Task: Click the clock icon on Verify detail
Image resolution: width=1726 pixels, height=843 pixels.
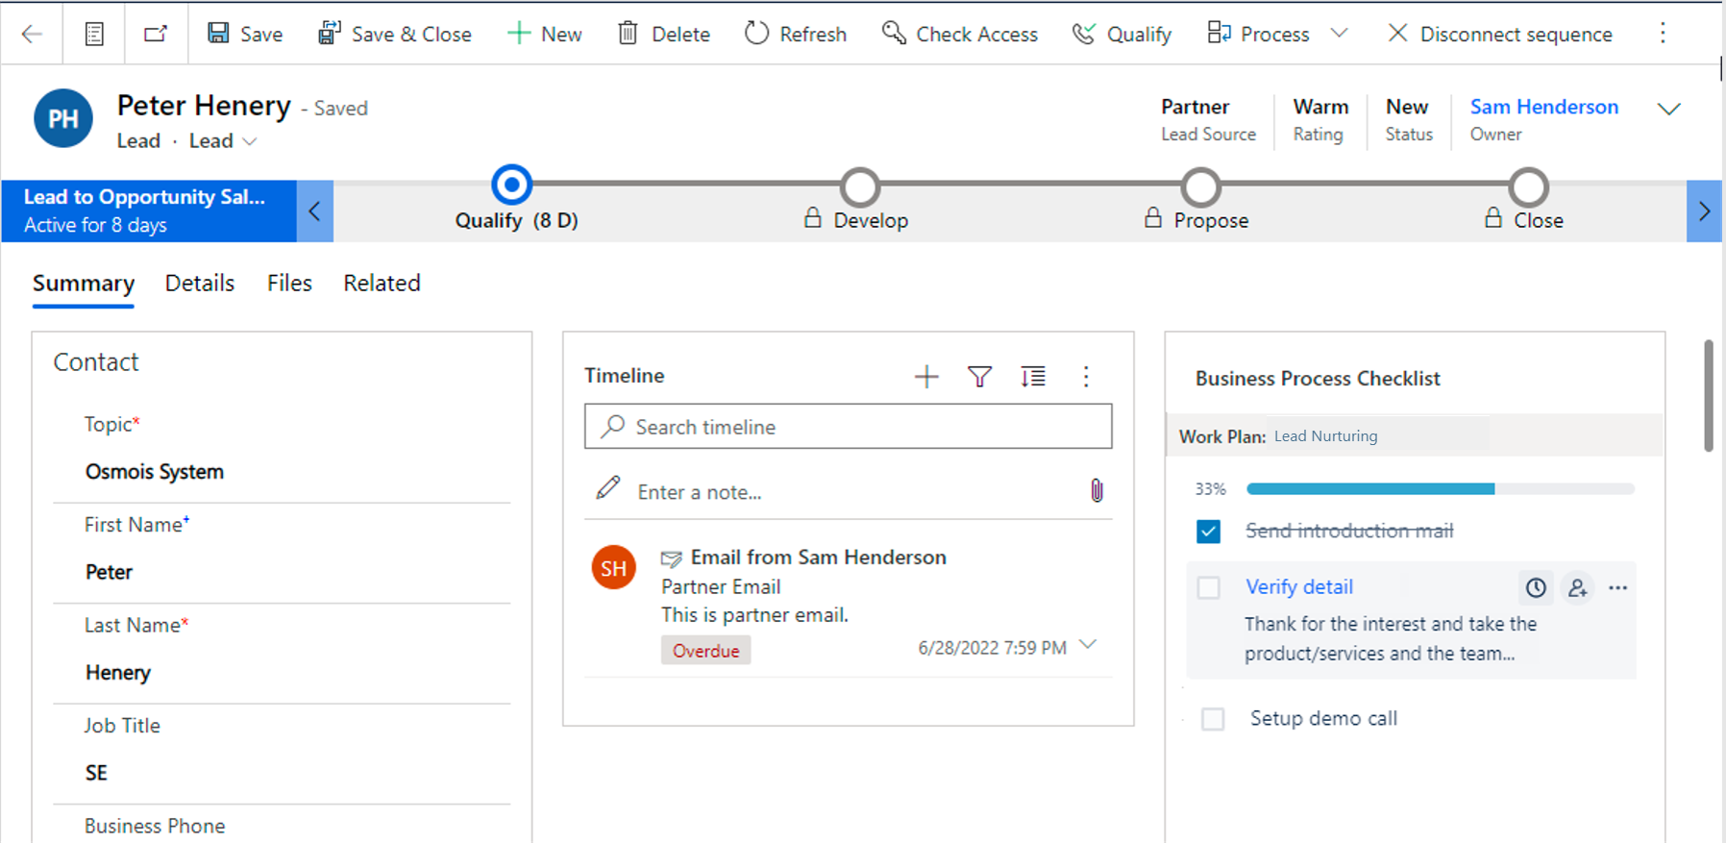Action: [x=1536, y=587]
